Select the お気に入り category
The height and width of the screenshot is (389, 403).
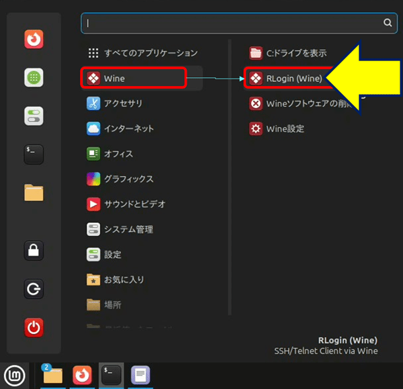(142, 279)
